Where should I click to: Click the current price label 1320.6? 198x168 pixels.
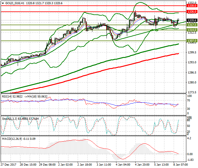(192, 20)
